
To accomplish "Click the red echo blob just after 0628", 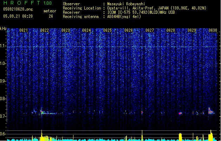I will click(x=180, y=113).
